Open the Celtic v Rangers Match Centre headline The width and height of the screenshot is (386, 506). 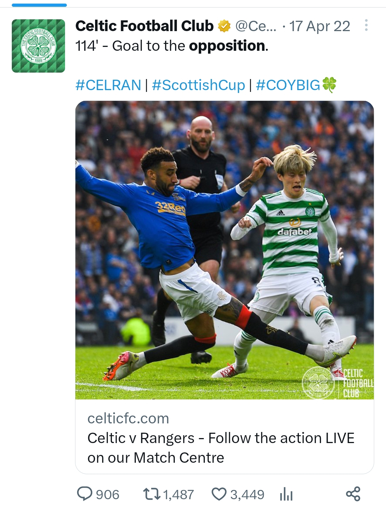click(x=221, y=448)
